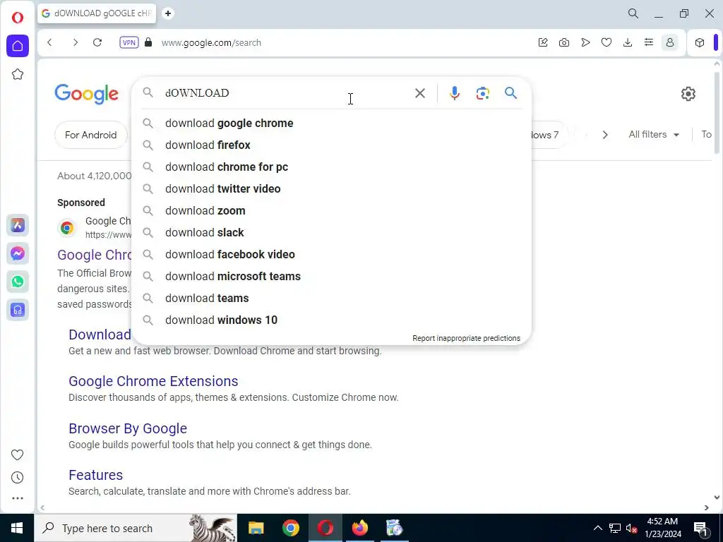The image size is (723, 542).
Task: Open tab search magnifier in title bar
Action: 633,13
